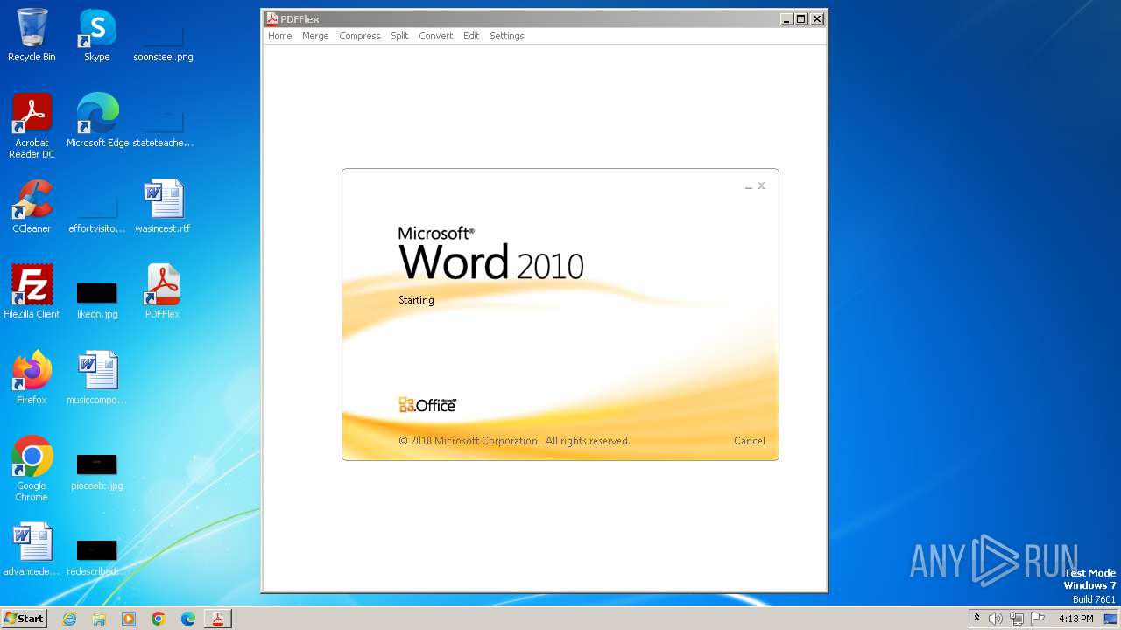Click the network tray icon
1121x630 pixels.
[x=1016, y=619]
